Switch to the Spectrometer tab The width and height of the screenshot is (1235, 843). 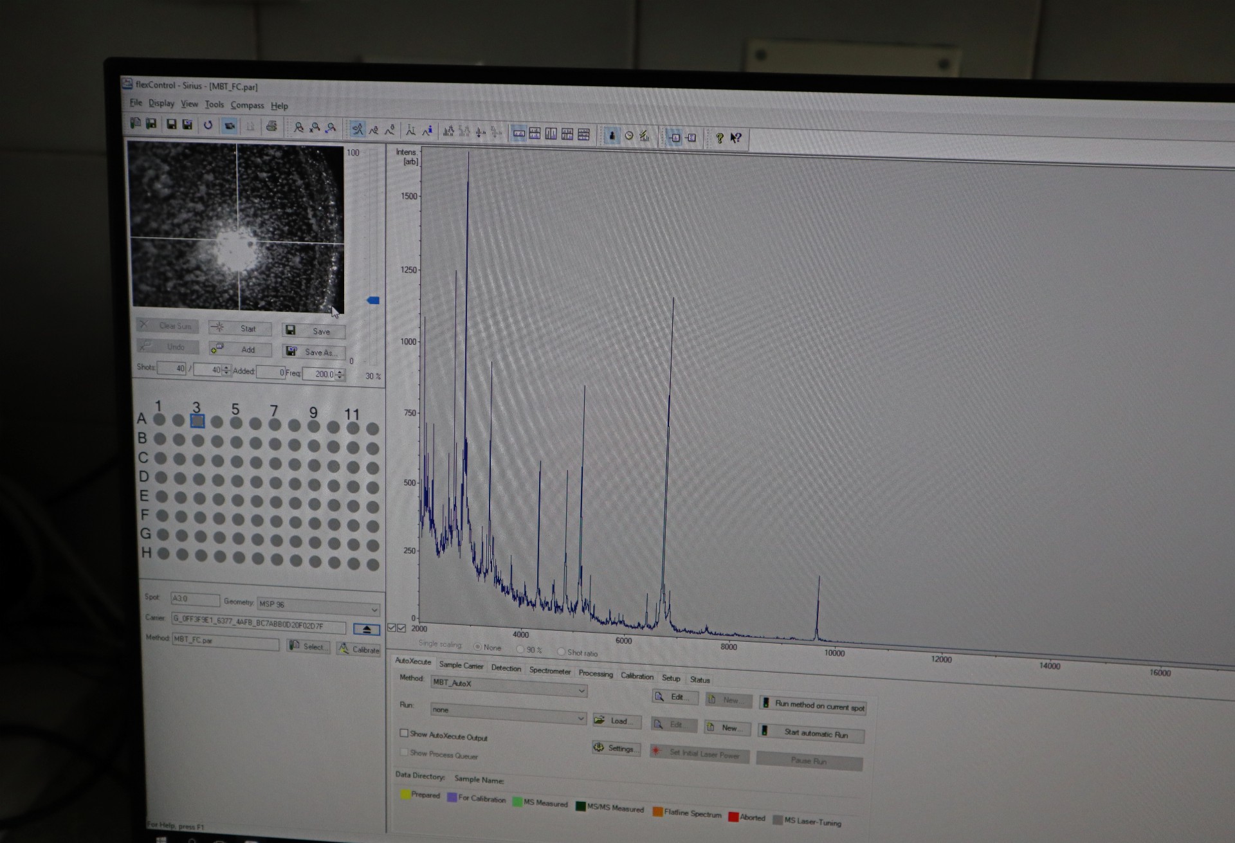coord(549,671)
